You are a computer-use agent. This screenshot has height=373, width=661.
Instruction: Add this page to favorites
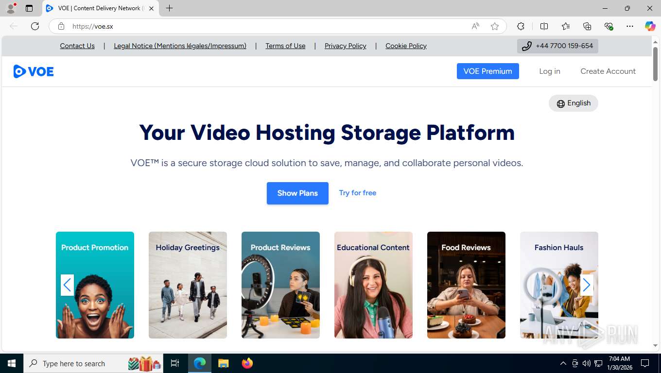coord(495,26)
